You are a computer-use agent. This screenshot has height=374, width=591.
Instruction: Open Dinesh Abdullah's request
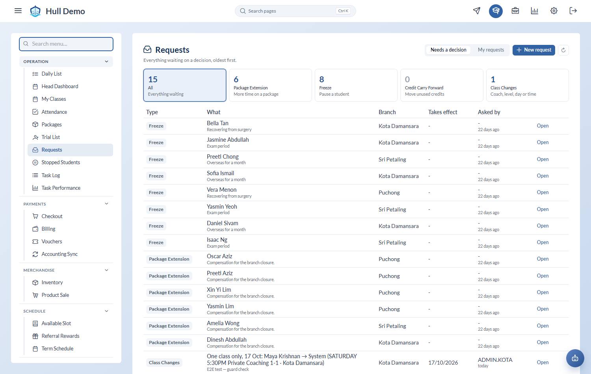[543, 343]
